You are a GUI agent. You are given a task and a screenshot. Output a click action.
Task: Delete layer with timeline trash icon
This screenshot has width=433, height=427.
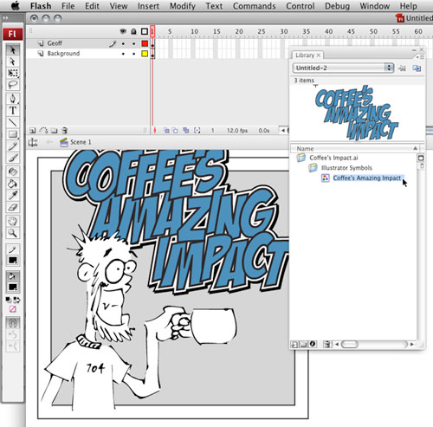click(x=65, y=131)
